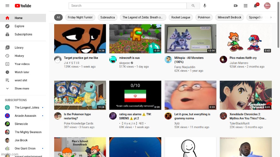Open TylerBlackRunIt channel name
280x157 pixels.
point(239,123)
